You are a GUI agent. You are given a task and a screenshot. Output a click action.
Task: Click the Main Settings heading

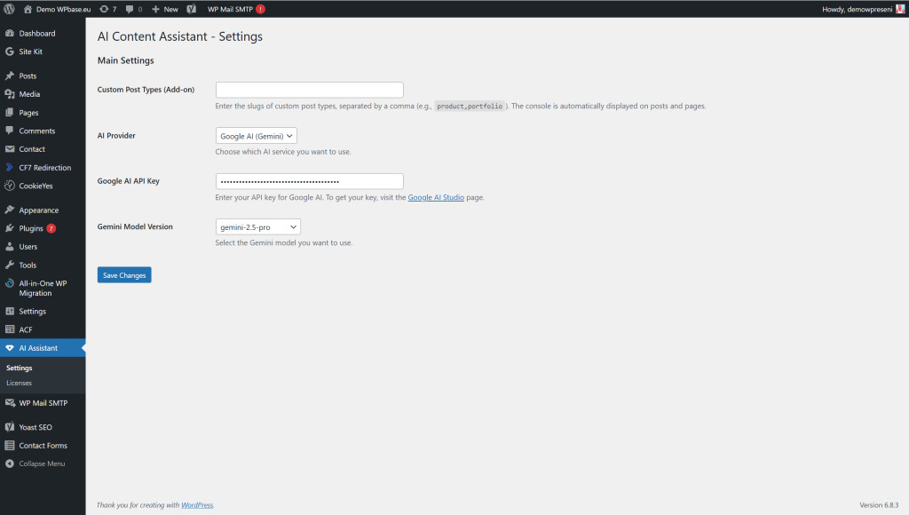(126, 60)
